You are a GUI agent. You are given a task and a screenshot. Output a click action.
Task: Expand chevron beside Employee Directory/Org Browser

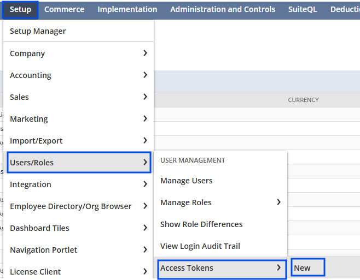[x=145, y=206]
